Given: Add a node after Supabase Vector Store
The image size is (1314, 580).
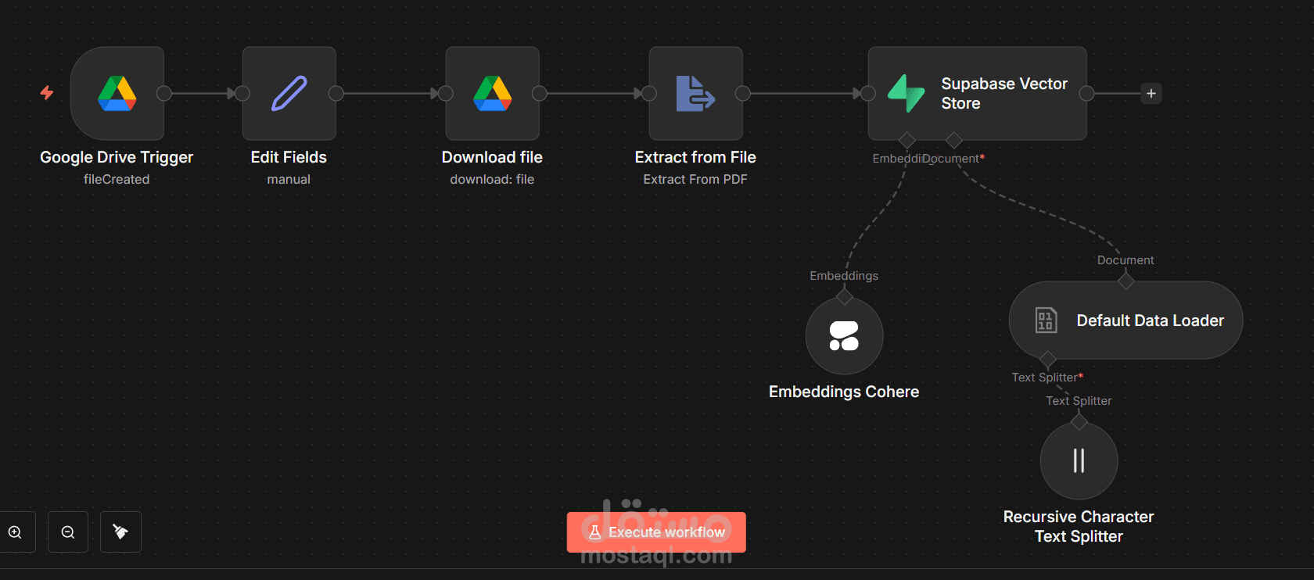Looking at the screenshot, I should click(1151, 94).
